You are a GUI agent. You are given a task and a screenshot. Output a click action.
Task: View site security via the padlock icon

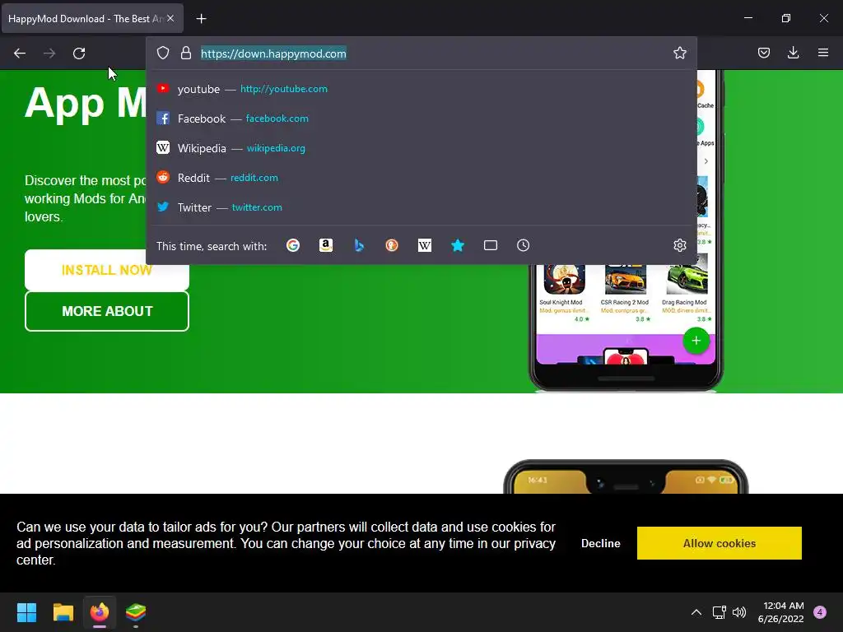click(x=186, y=53)
